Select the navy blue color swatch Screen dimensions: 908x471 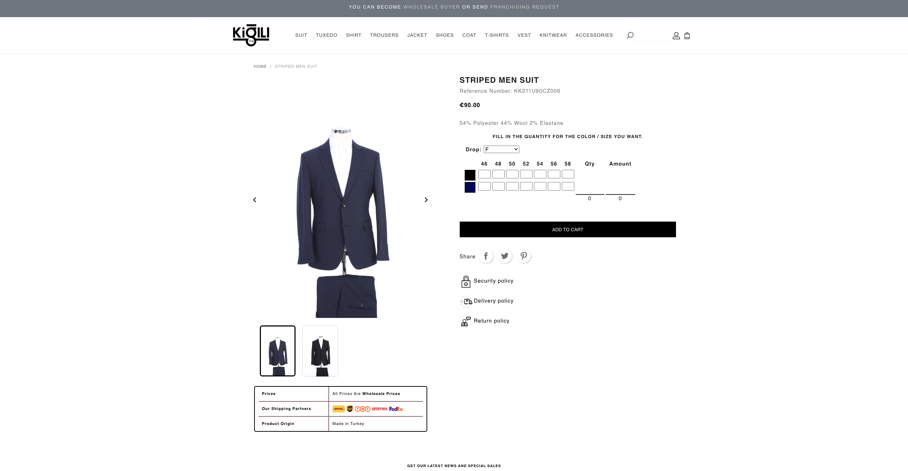tap(470, 187)
